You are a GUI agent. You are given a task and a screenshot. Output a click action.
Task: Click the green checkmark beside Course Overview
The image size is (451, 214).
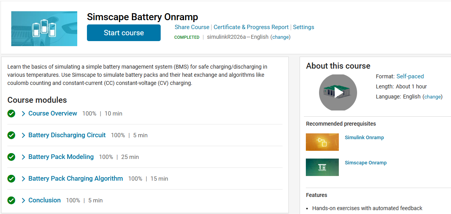tap(11, 114)
